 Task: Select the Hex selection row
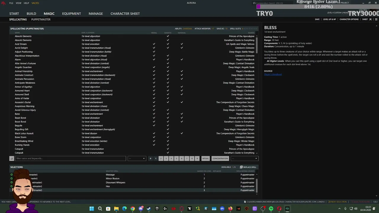(133, 186)
